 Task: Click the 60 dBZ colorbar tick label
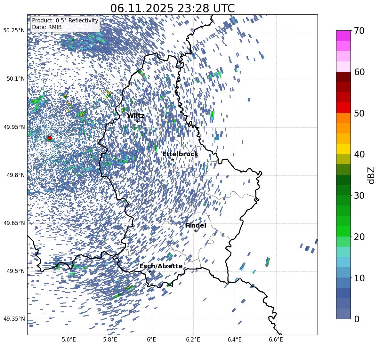coord(359,72)
